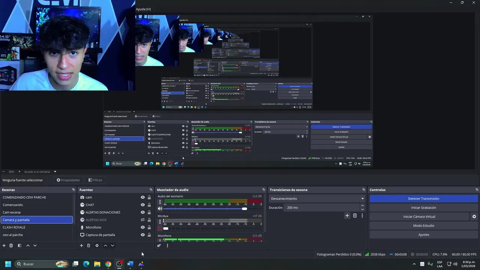The width and height of the screenshot is (480, 270).
Task: Enable Modo Estudio
Action: pyautogui.click(x=423, y=226)
